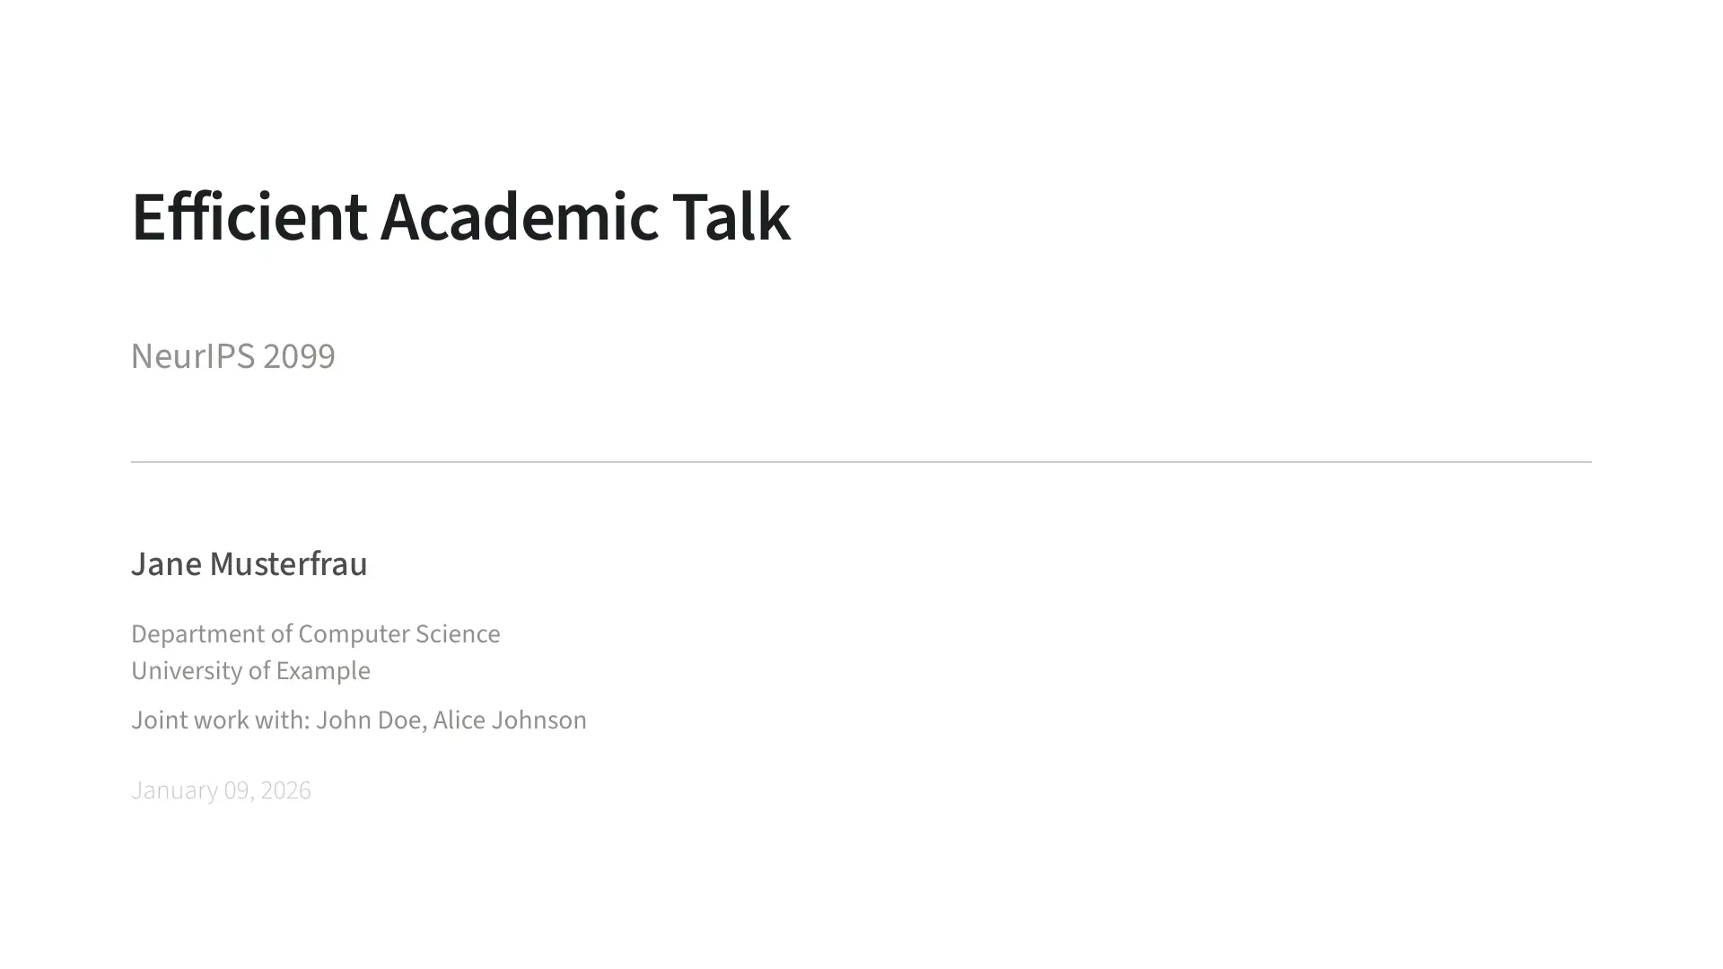Image resolution: width=1723 pixels, height=969 pixels.
Task: Click the word "Academic" in the title
Action: [519, 218]
